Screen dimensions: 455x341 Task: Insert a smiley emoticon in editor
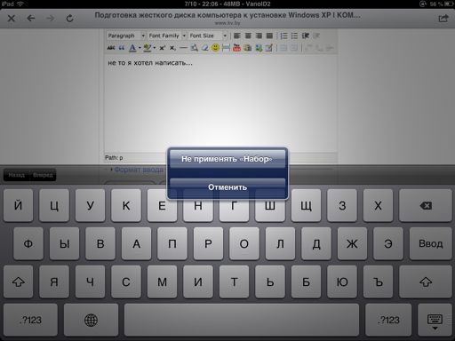[216, 47]
